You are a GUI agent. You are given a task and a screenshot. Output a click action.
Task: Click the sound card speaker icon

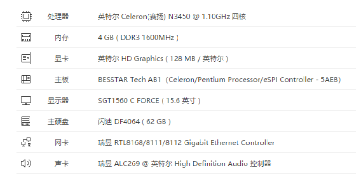(x=26, y=163)
